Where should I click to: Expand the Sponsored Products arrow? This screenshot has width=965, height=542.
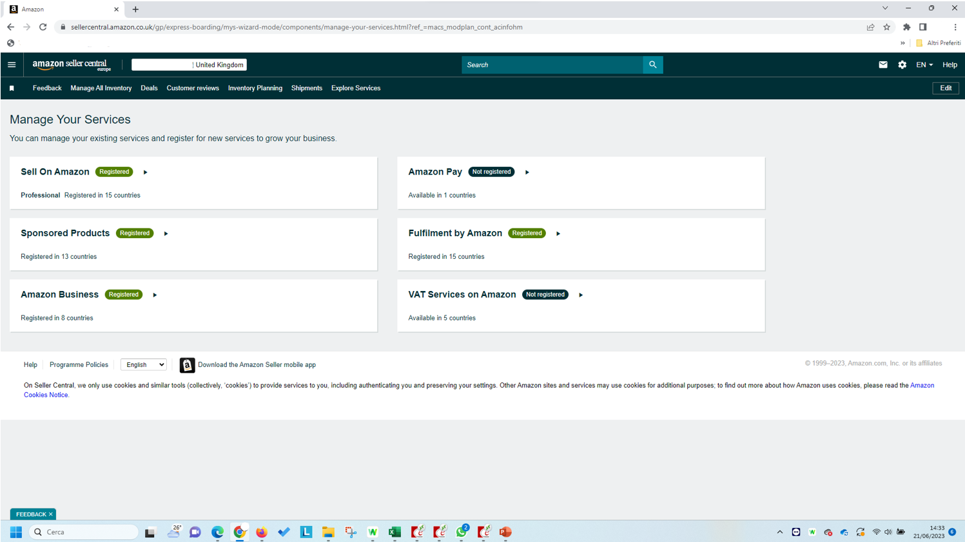pyautogui.click(x=166, y=234)
